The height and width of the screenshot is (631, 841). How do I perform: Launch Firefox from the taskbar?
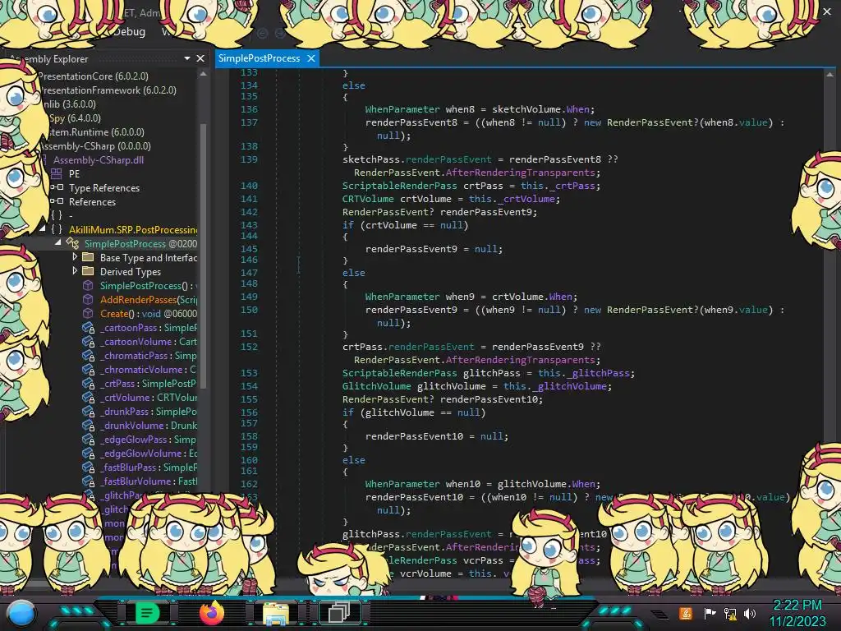(x=212, y=612)
